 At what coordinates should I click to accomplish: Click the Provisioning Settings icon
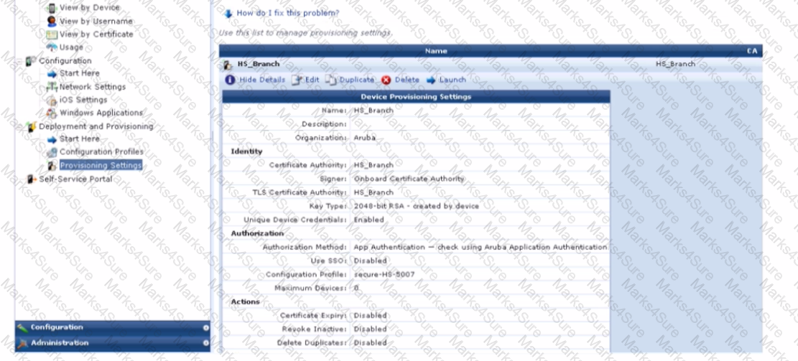tap(52, 166)
